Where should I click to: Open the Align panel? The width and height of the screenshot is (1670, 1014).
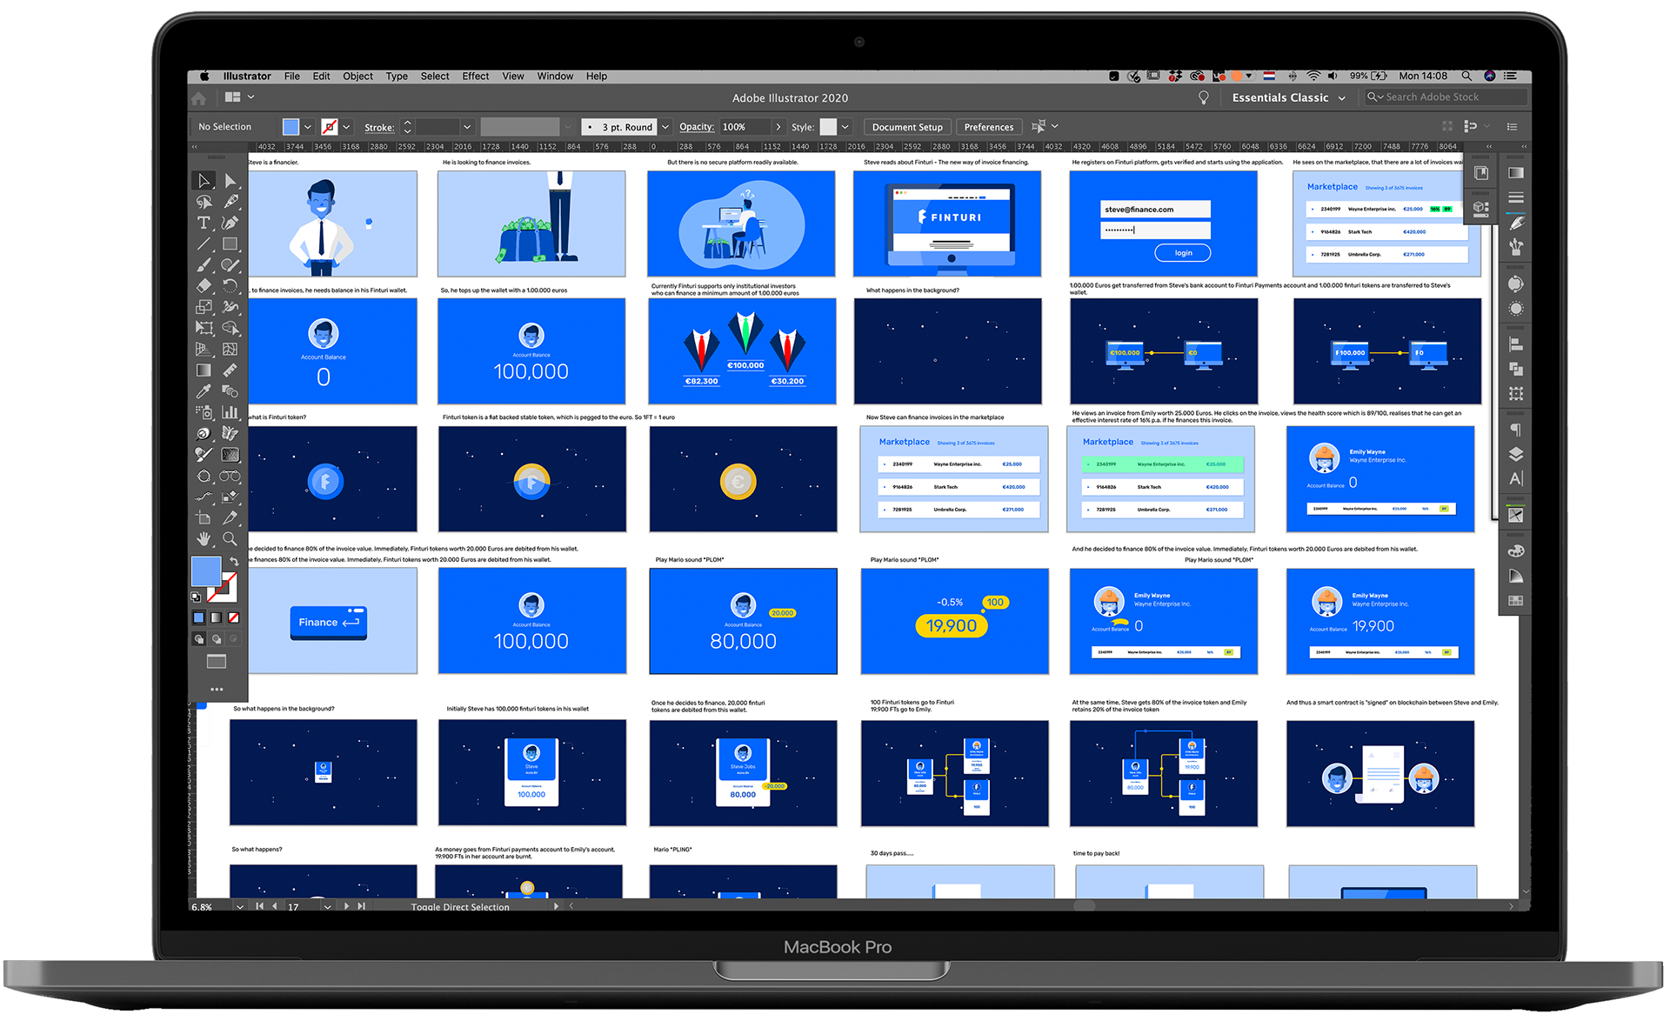coord(1516,344)
